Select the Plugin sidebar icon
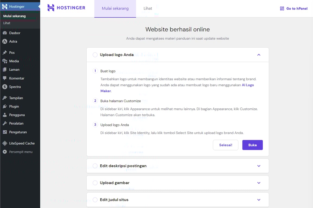Viewport: 313px width, 208px height. [4, 106]
